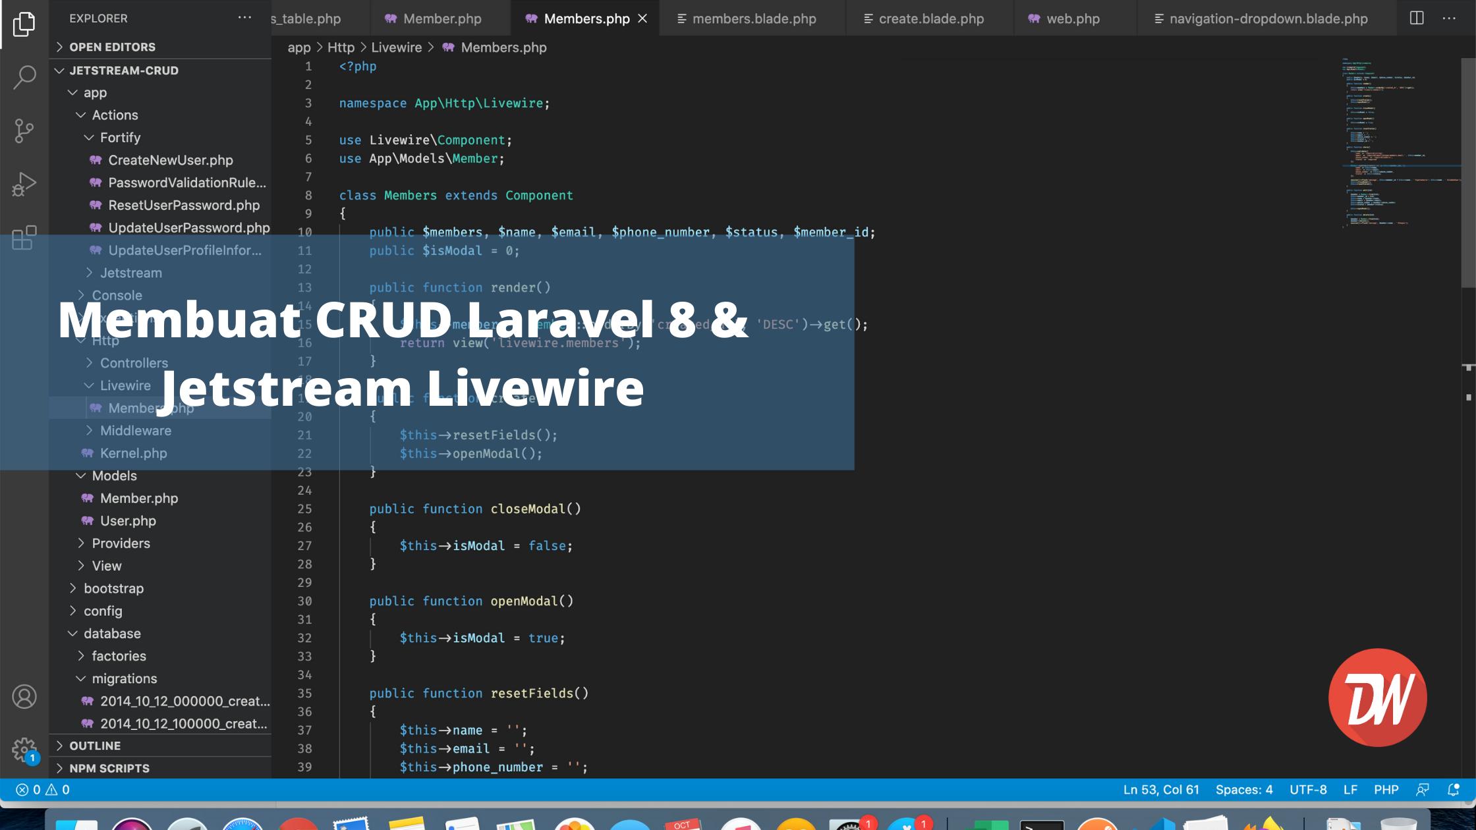Click the errors and warnings status indicator
Viewport: 1476px width, 830px height.
pos(43,789)
